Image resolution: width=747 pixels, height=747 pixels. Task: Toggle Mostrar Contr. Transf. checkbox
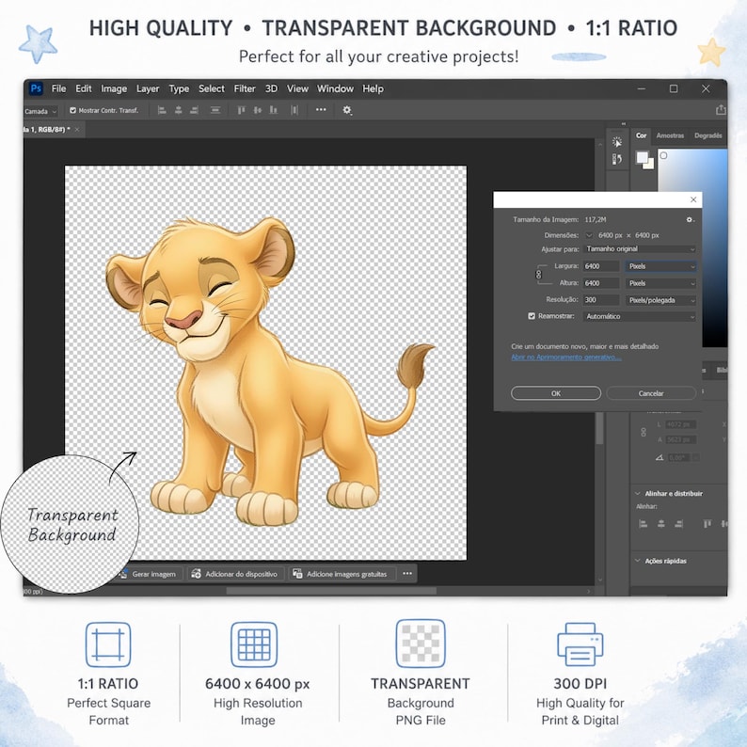pos(72,110)
